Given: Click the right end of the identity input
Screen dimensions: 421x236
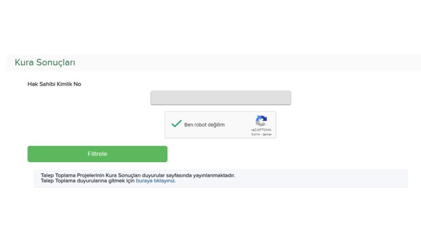Looking at the screenshot, I should (x=286, y=97).
